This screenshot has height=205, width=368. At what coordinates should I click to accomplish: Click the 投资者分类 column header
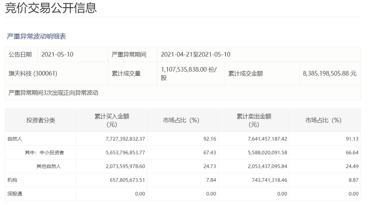pyautogui.click(x=41, y=120)
